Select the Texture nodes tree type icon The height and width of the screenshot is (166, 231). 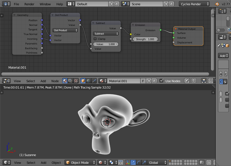click(76, 81)
